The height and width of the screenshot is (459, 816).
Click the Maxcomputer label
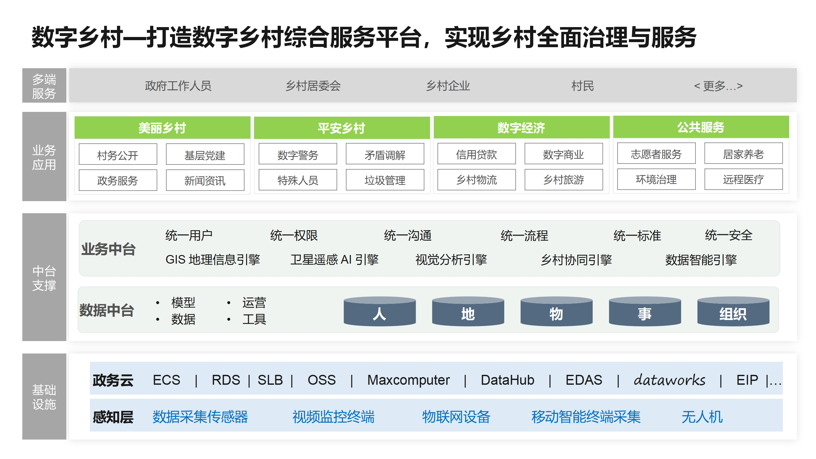(x=408, y=380)
